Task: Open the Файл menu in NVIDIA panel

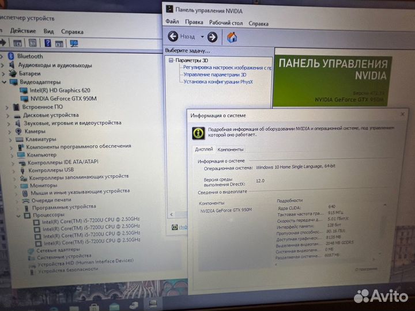Action: click(172, 21)
